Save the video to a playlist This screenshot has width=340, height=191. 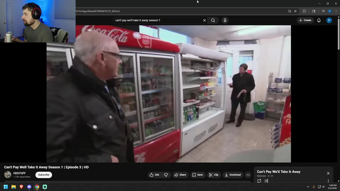point(197,175)
